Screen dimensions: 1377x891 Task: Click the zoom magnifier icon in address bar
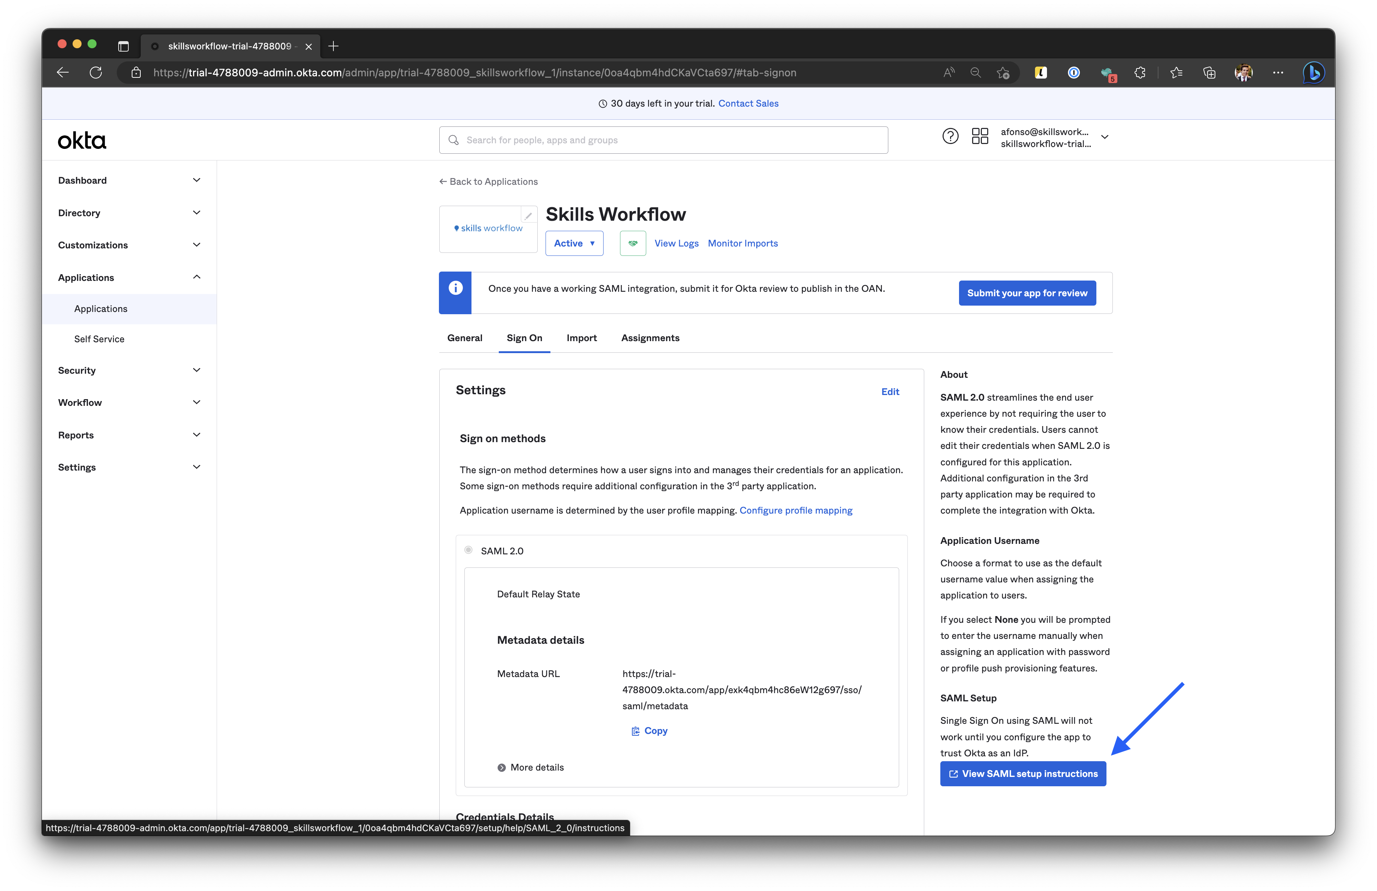pyautogui.click(x=975, y=72)
